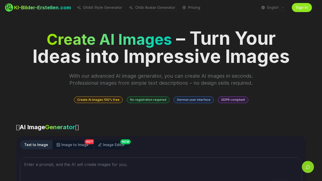Click the picture icon on Image to Image tab
Image resolution: width=322 pixels, height=181 pixels.
tap(58, 145)
